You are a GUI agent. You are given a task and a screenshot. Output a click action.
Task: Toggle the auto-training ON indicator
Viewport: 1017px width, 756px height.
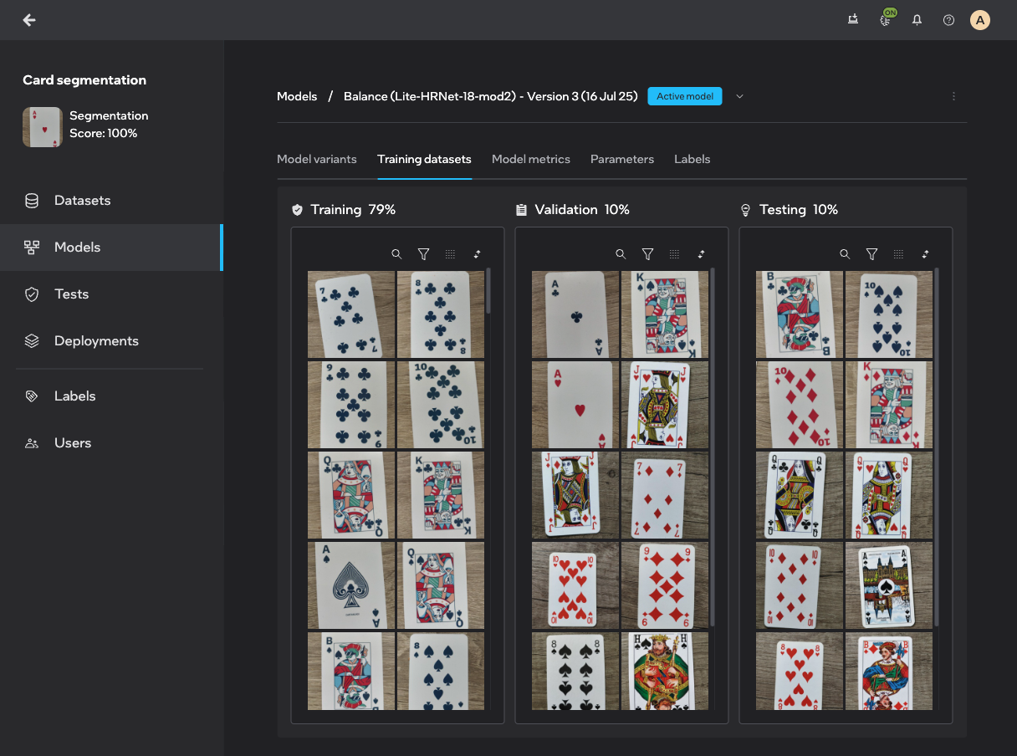tap(887, 18)
